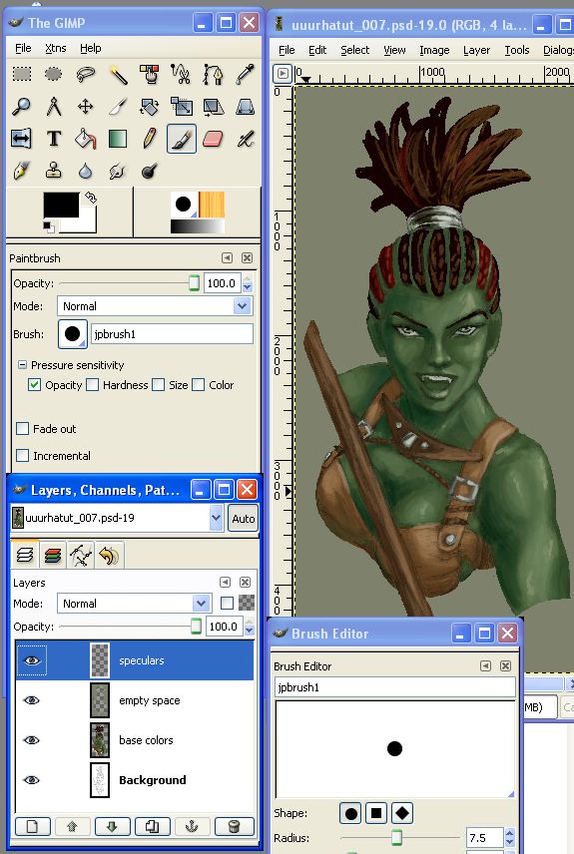Select the Fuzzy Select magic wand tool
The image size is (574, 854).
point(117,74)
